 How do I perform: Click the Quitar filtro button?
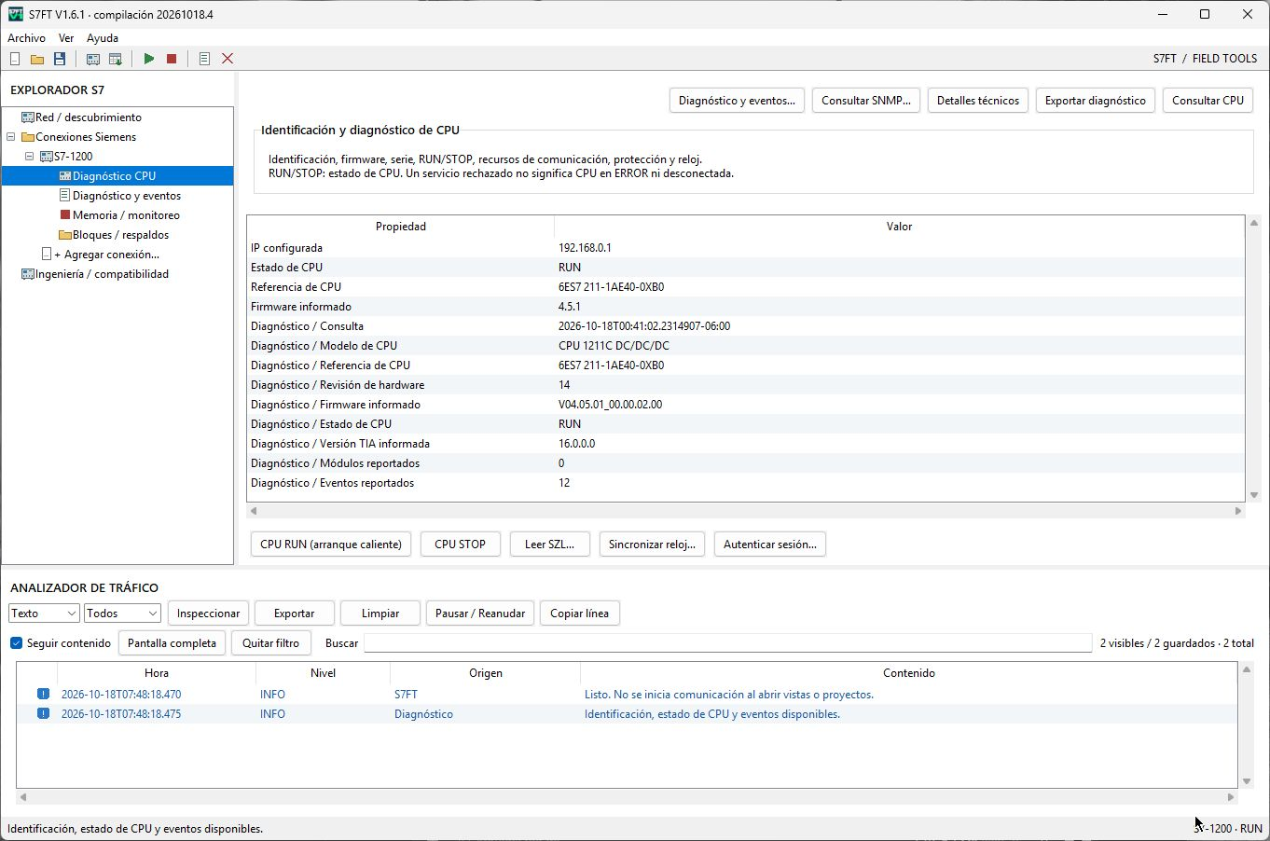(x=271, y=643)
